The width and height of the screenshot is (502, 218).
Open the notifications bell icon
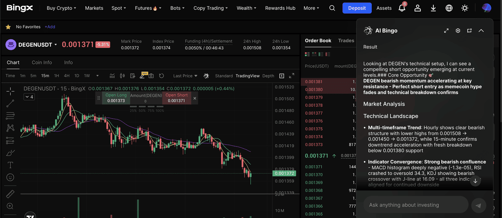(402, 8)
